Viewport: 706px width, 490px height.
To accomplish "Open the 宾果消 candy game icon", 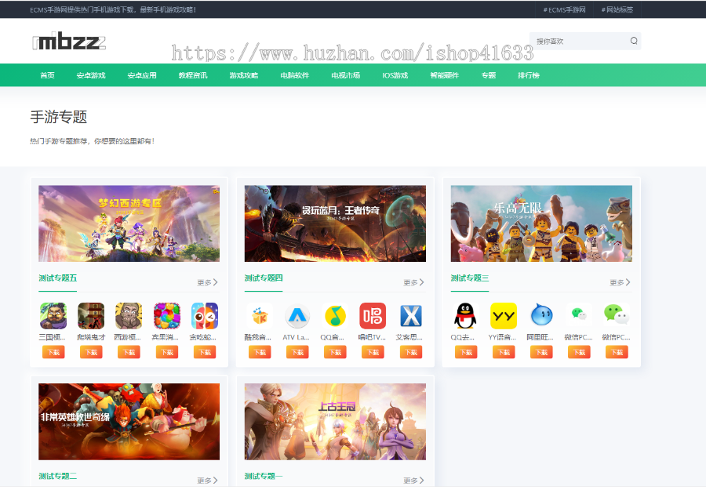I will [167, 316].
